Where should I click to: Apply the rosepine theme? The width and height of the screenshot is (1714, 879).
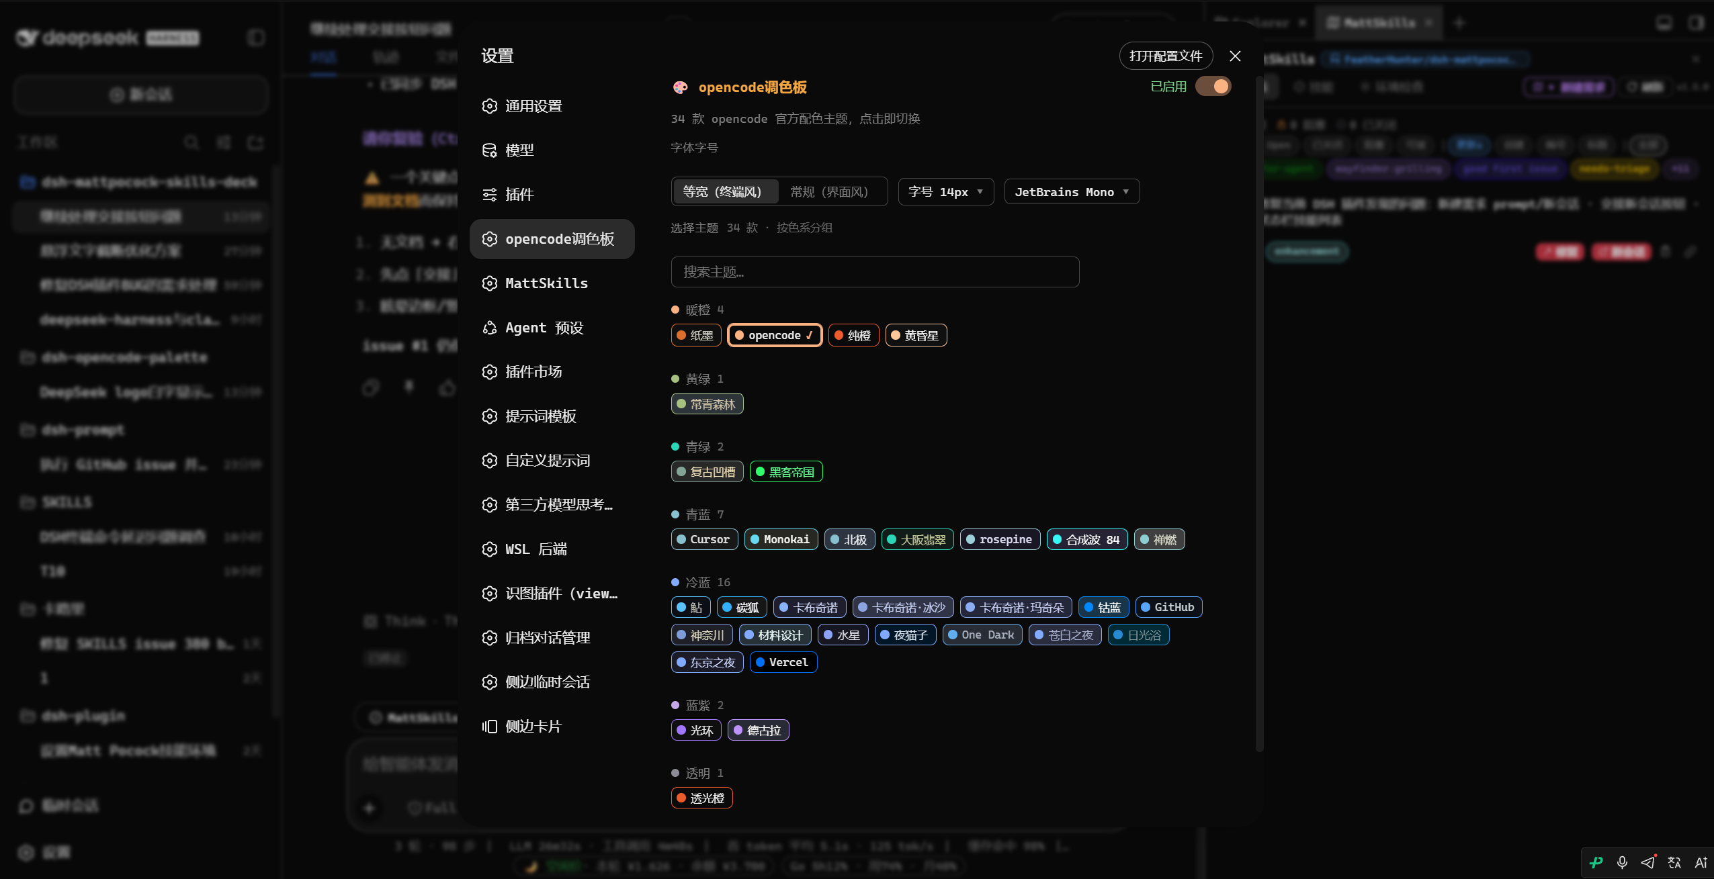(1000, 540)
